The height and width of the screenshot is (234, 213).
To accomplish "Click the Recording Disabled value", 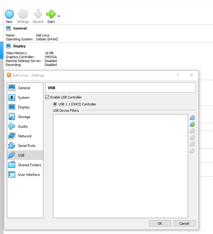I will click(51, 65).
